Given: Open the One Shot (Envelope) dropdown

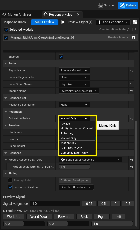Looking at the screenshot, I should (x=76, y=187).
